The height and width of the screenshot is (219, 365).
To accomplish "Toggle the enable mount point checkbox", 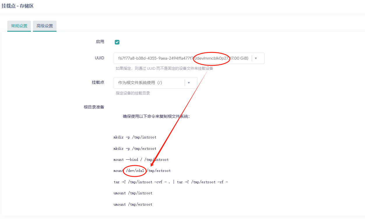I will pos(117,42).
